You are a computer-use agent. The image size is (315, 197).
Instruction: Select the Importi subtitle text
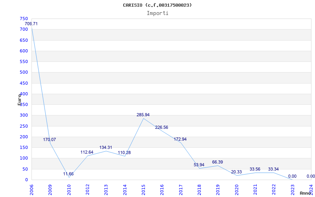157,13
